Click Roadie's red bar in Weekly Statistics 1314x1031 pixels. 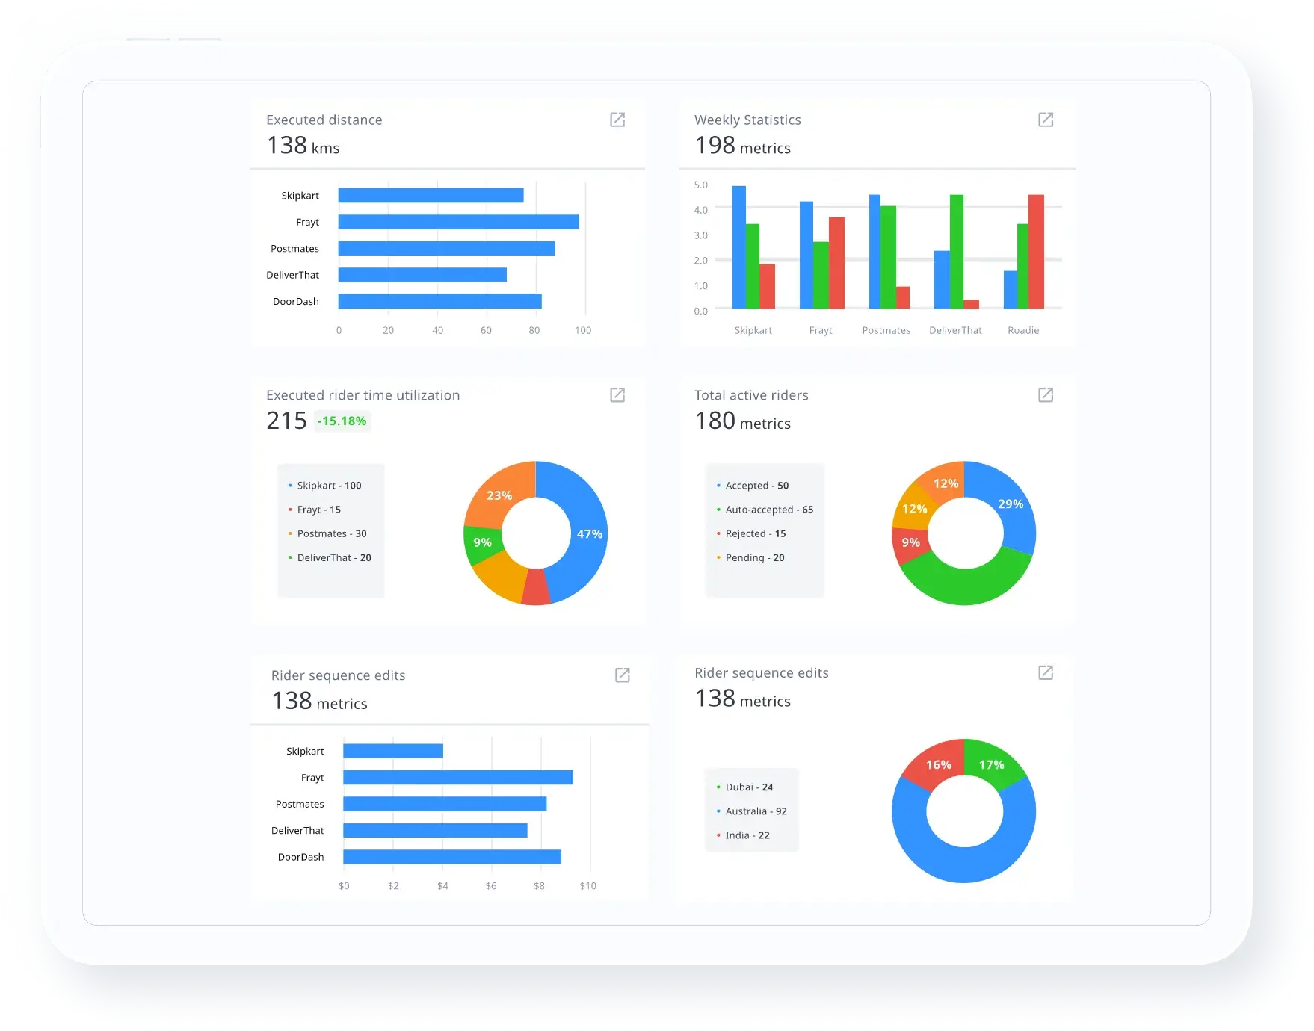click(1036, 251)
